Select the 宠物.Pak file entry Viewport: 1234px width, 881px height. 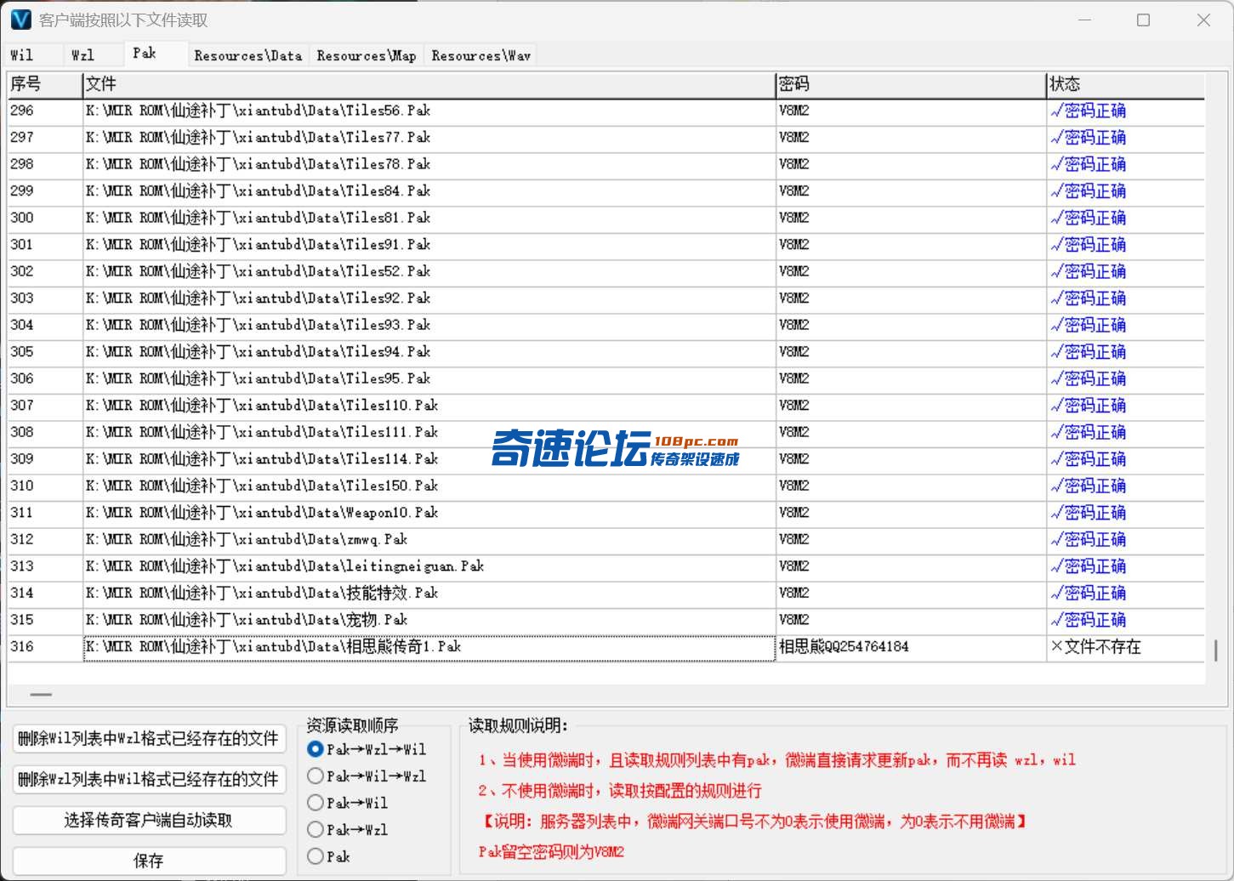point(429,620)
